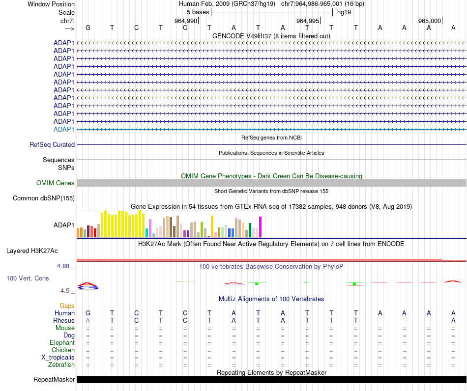Click the 964,995 ruler position marker
This screenshot has width=467, height=391.
[308, 21]
